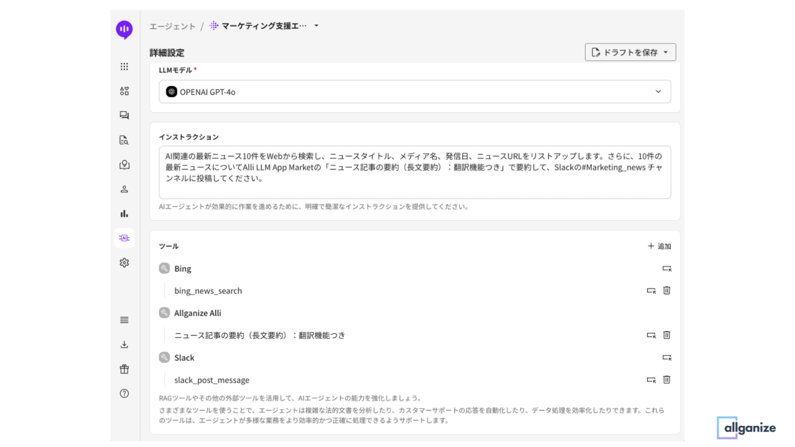The height and width of the screenshot is (447, 795).
Task: Click the Bing tool wrench icon
Action: (x=164, y=268)
